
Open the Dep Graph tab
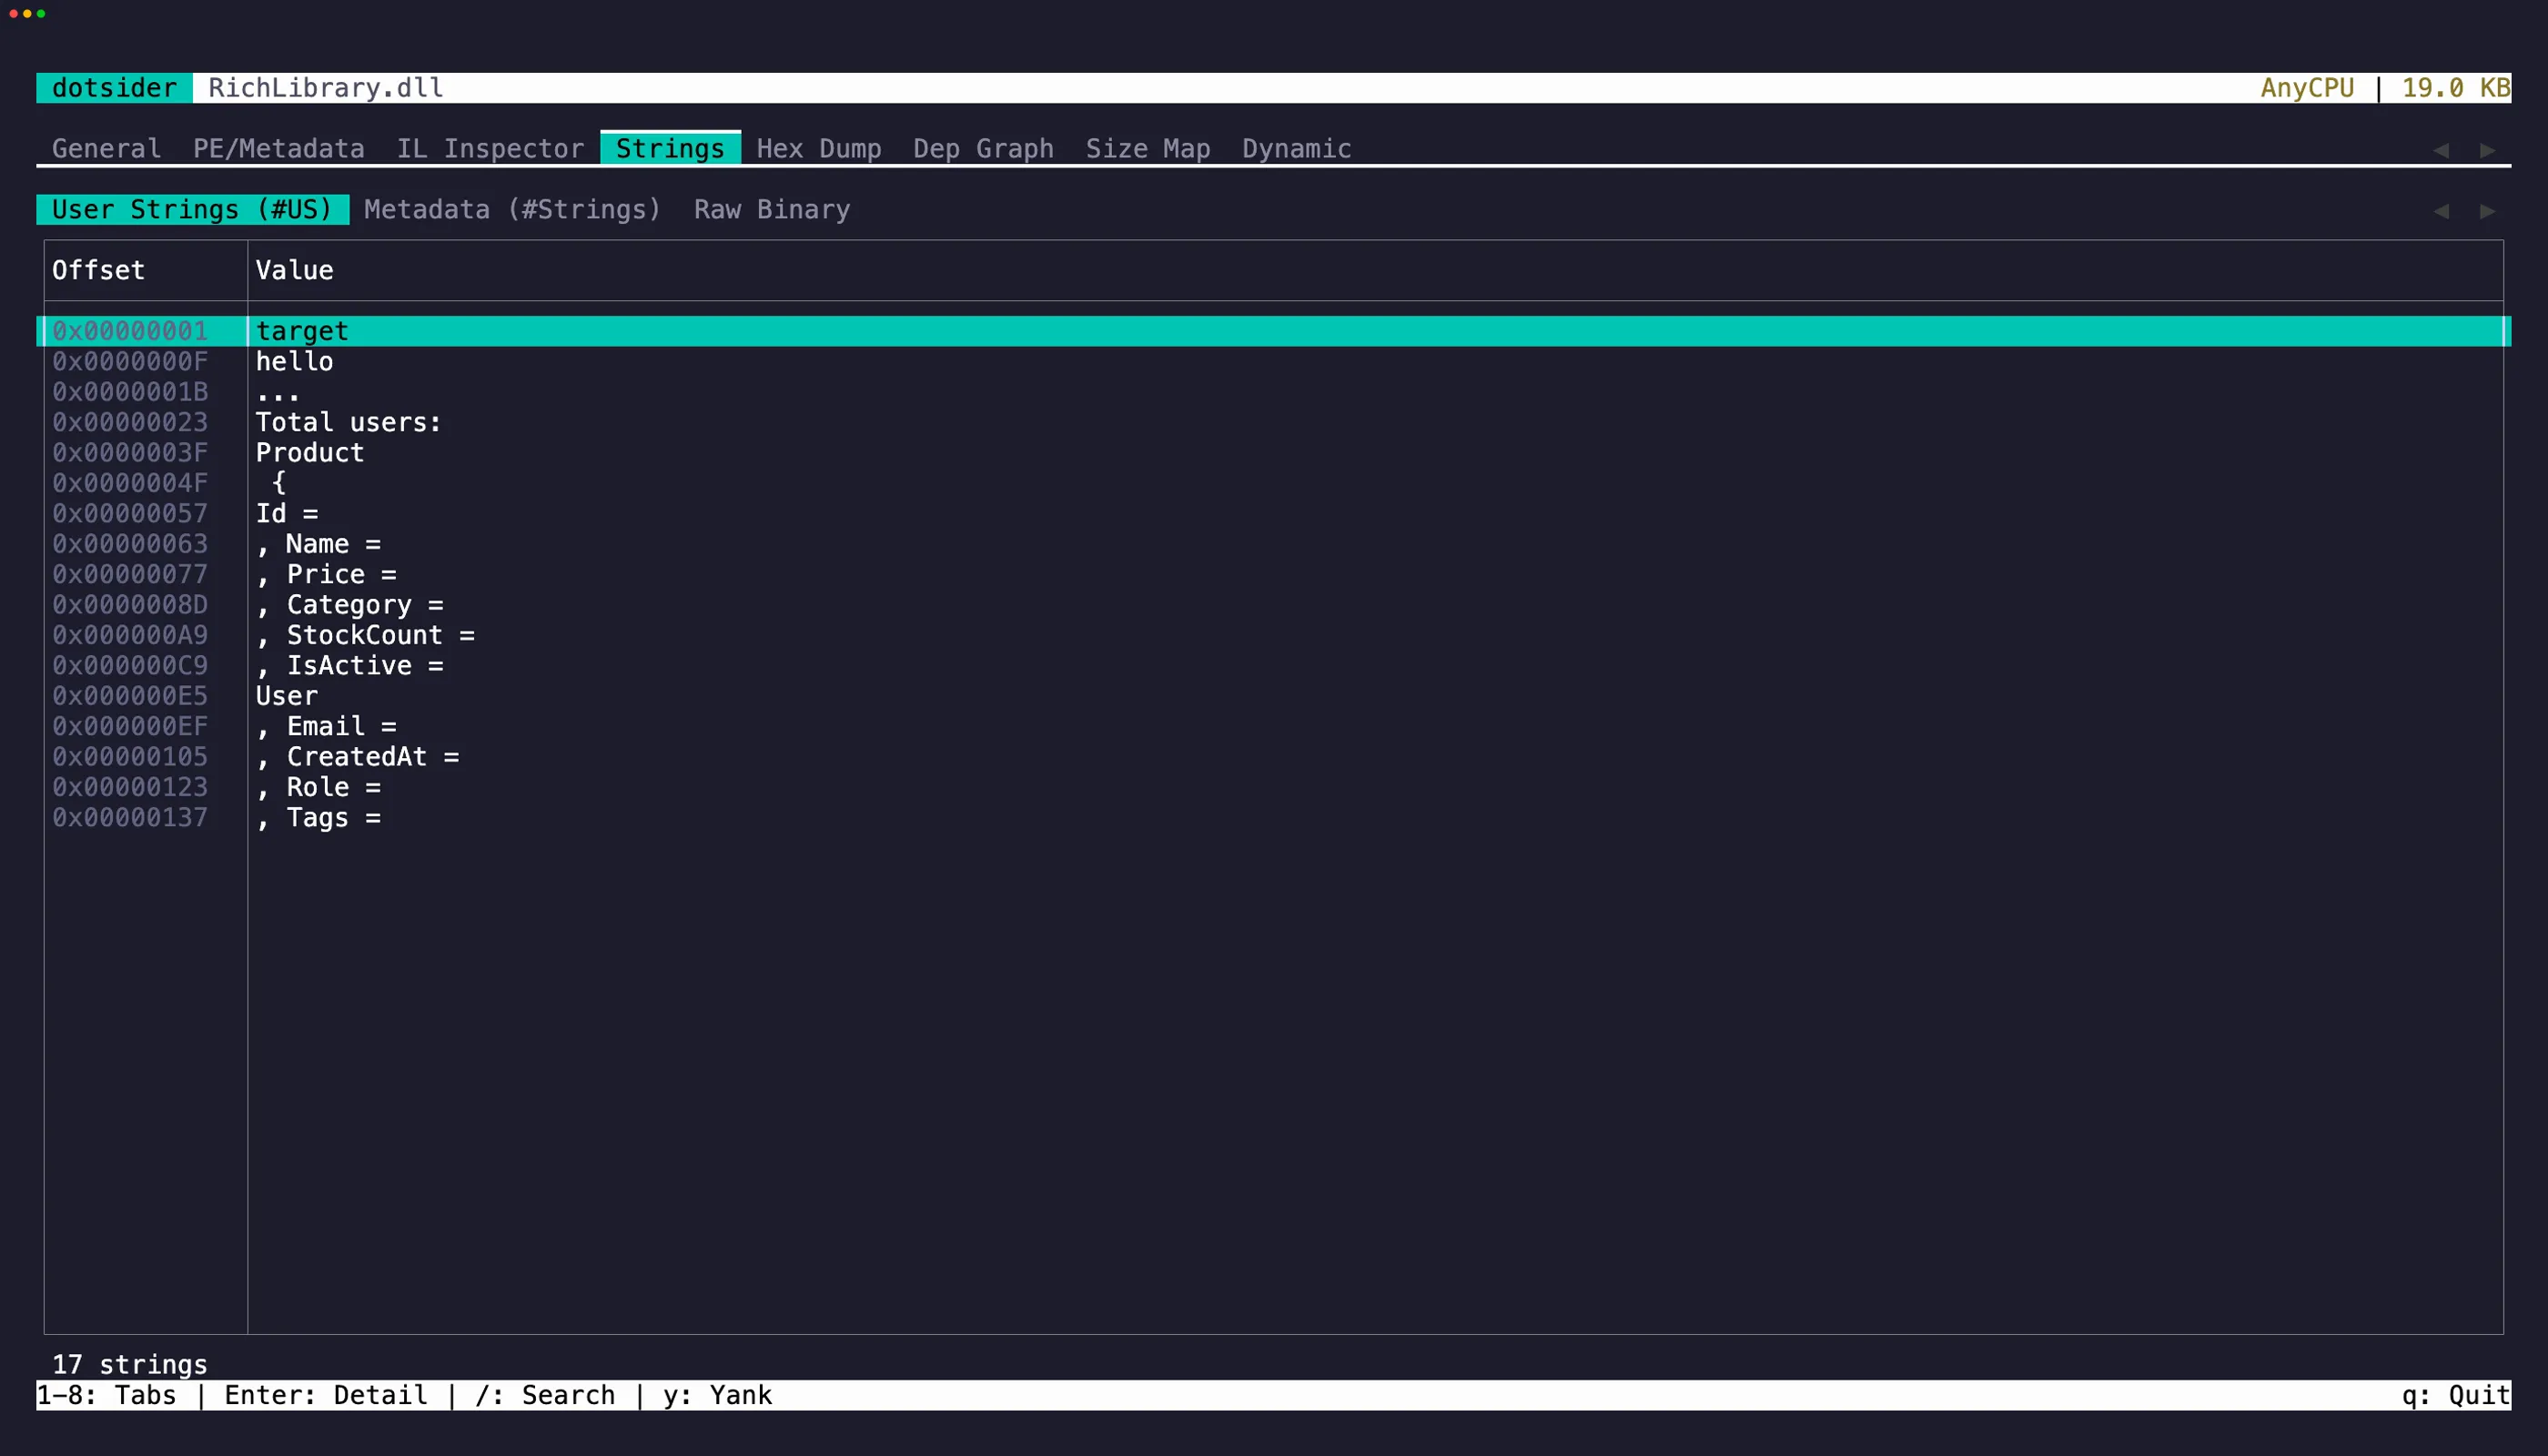[982, 148]
